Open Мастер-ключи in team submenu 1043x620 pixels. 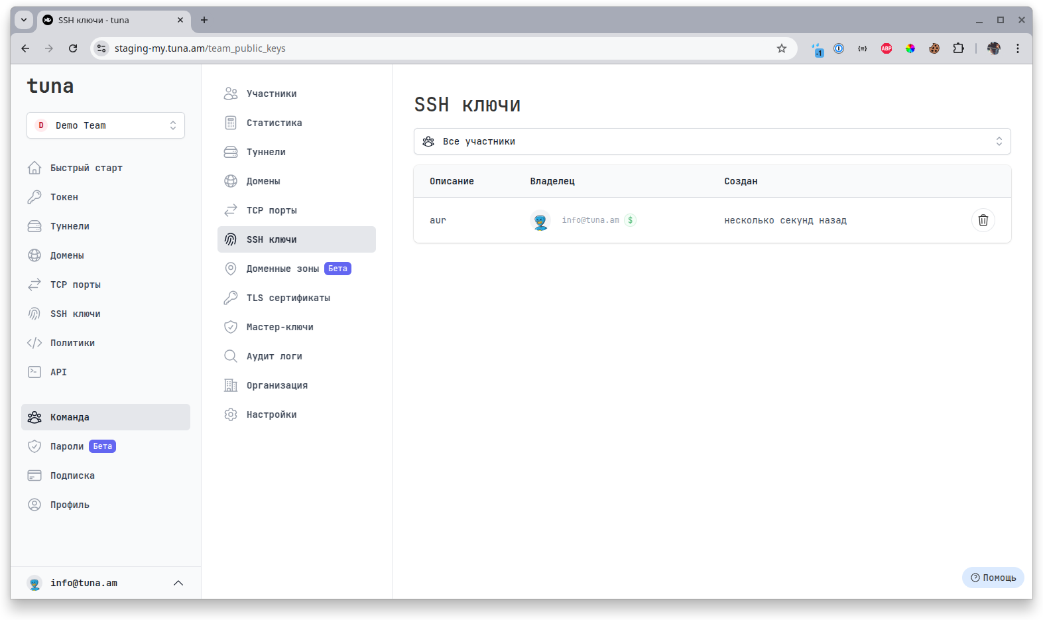click(296, 327)
